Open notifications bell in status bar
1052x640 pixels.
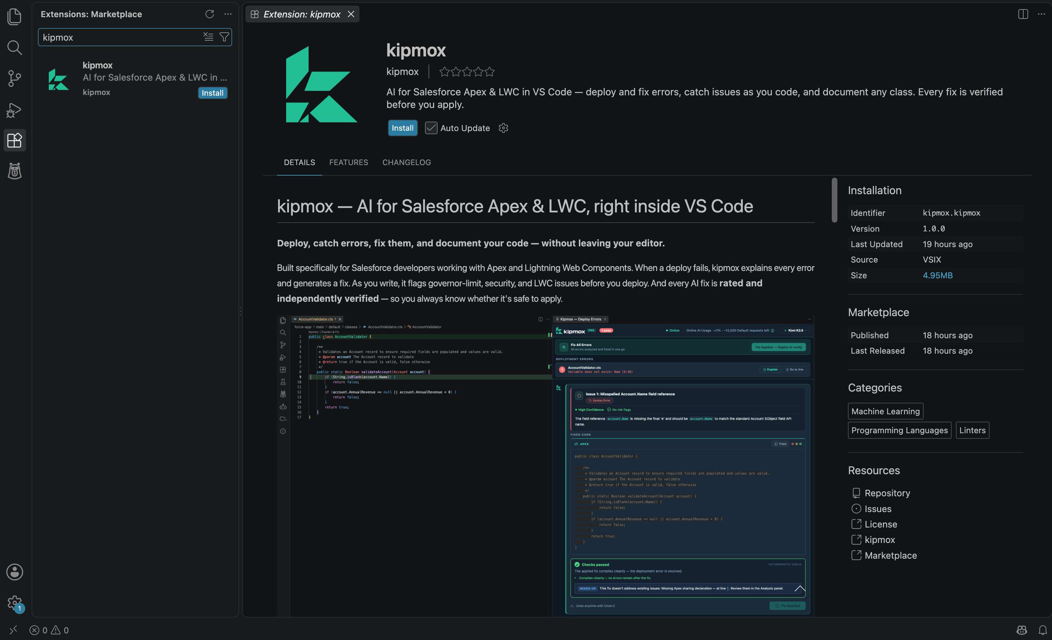(1043, 630)
